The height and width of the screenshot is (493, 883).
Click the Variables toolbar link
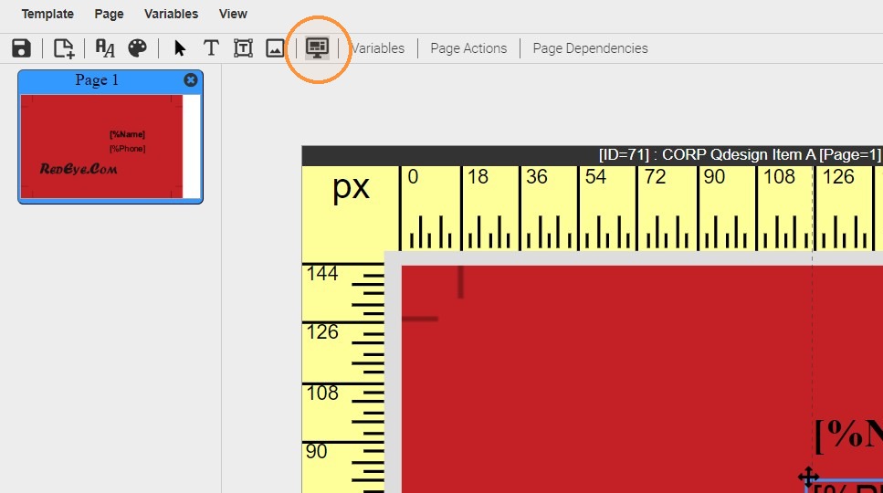(377, 48)
